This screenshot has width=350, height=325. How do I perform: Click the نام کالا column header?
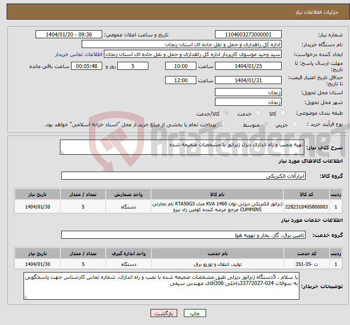(217, 194)
